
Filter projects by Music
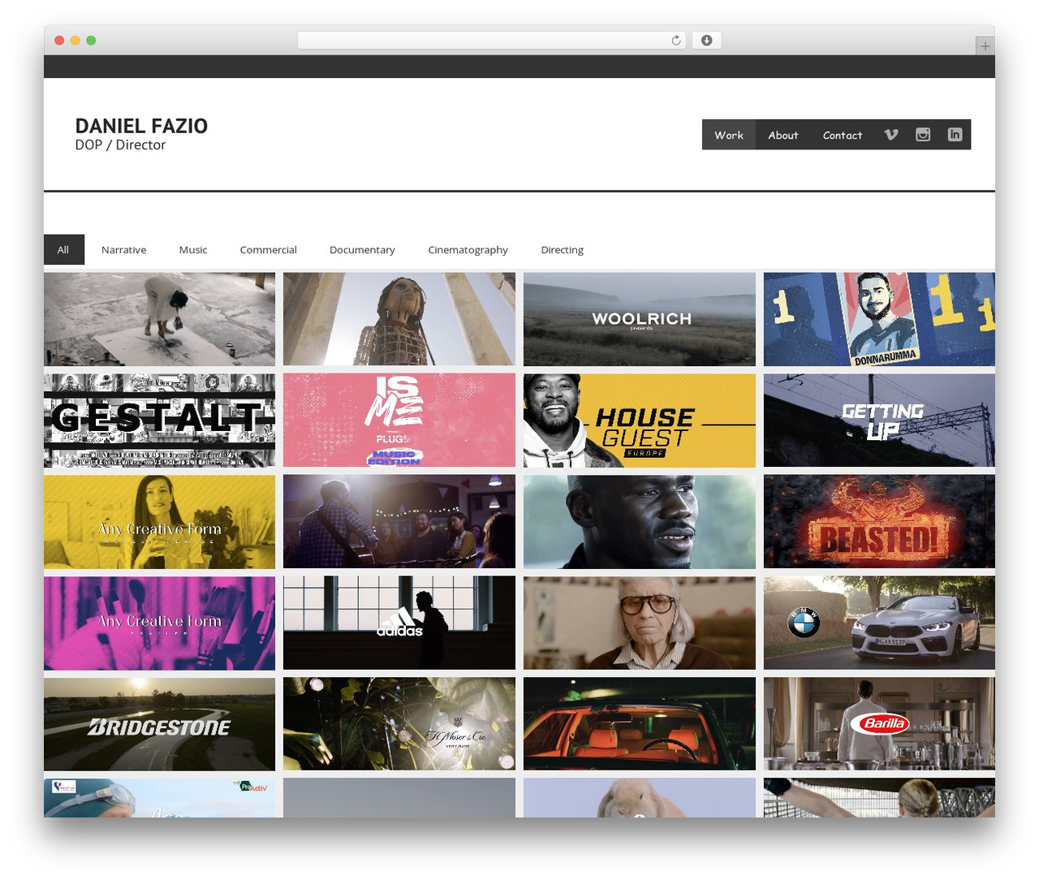coord(193,250)
